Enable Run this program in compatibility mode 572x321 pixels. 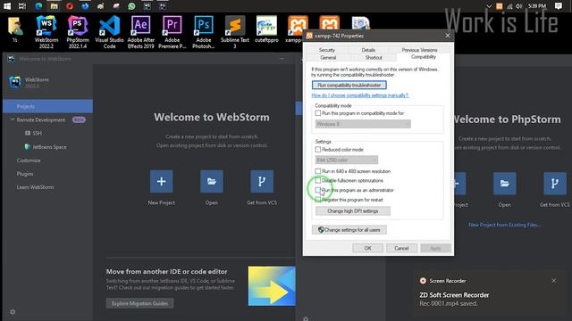(x=318, y=113)
